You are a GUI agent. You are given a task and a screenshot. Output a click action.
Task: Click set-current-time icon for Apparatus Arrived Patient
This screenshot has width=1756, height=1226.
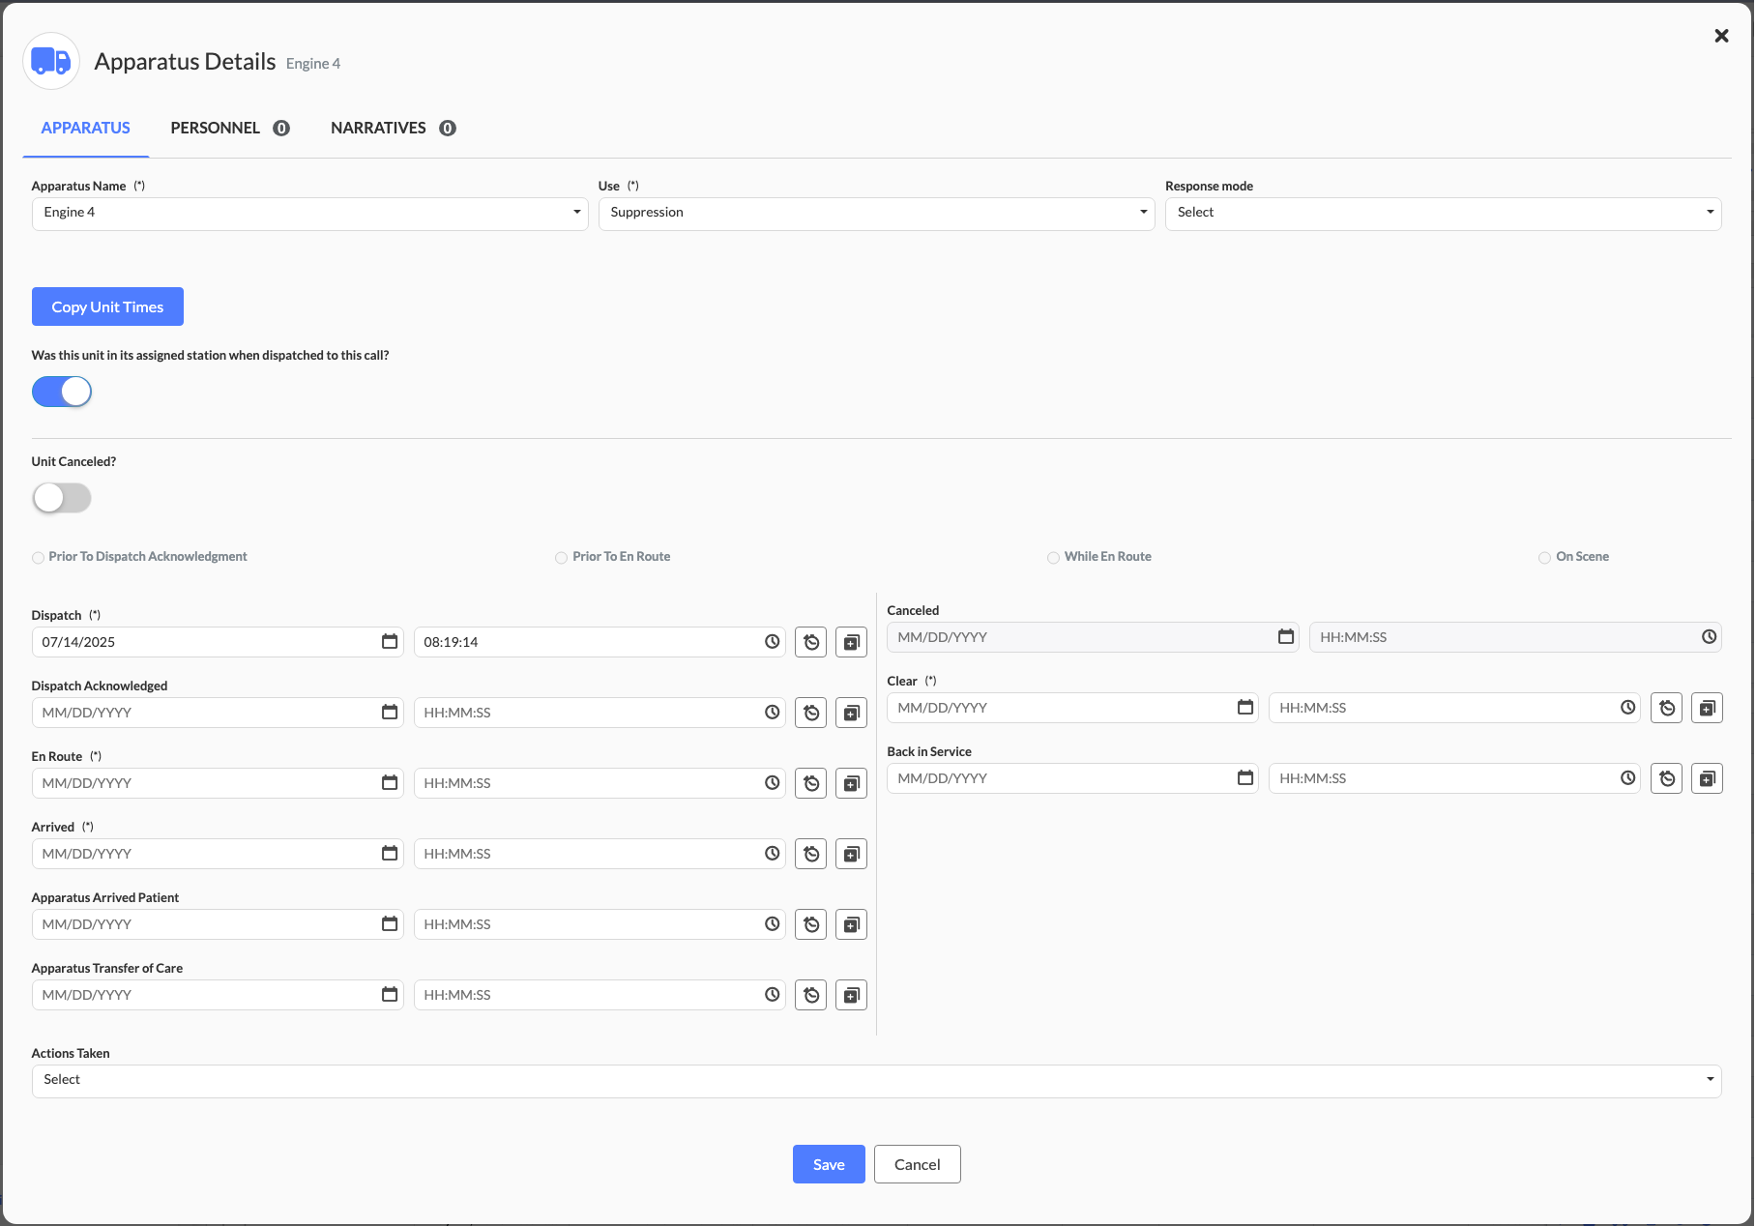(811, 924)
